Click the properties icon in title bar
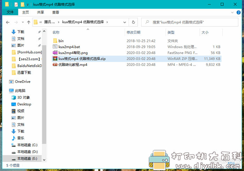Screen dimensions: 244x171 16,5
